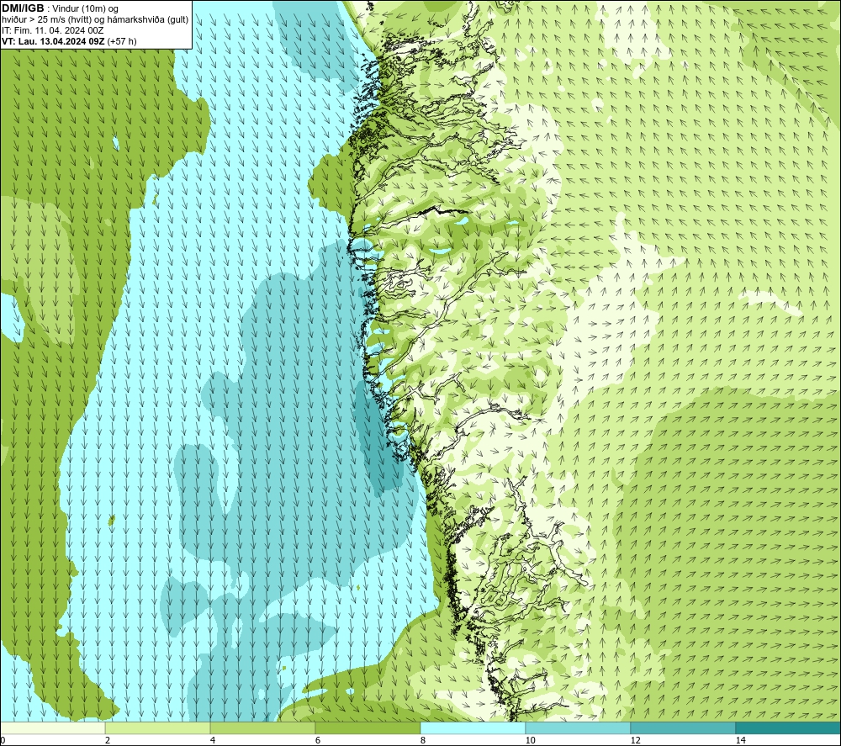841x746 pixels.
Task: Click the scale label '0'
Action: (x=3, y=740)
